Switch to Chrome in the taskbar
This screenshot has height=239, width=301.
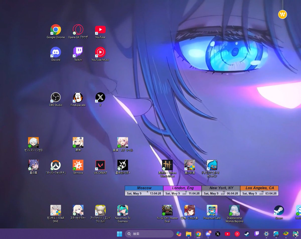click(198, 234)
